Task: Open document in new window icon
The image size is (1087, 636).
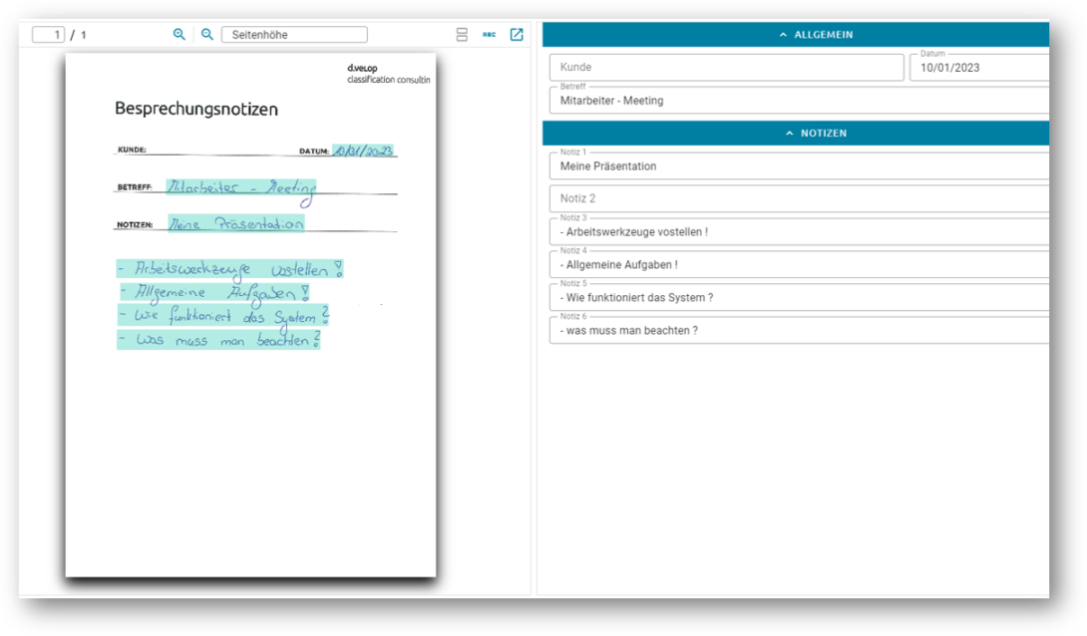Action: point(517,34)
